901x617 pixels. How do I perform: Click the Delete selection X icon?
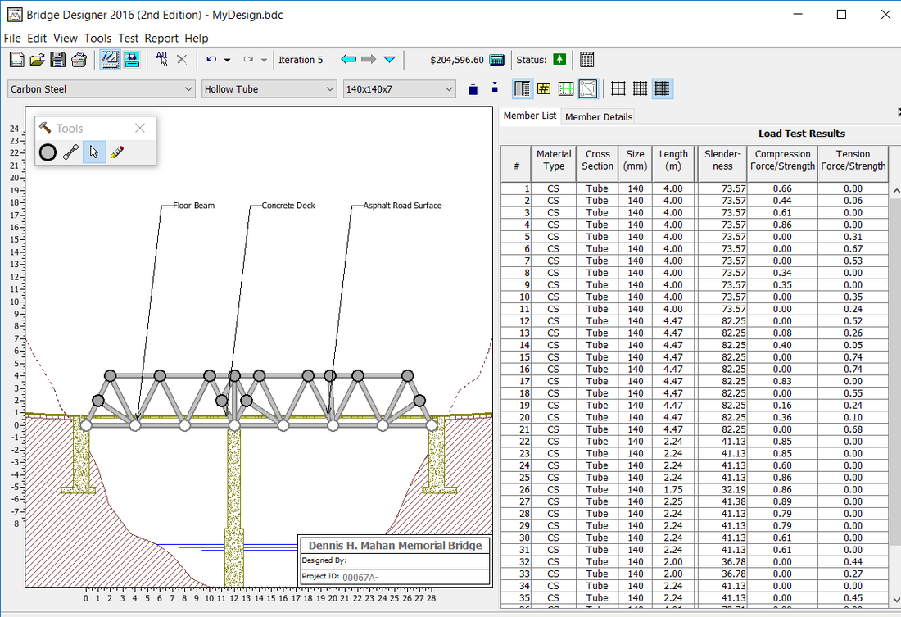click(x=182, y=59)
